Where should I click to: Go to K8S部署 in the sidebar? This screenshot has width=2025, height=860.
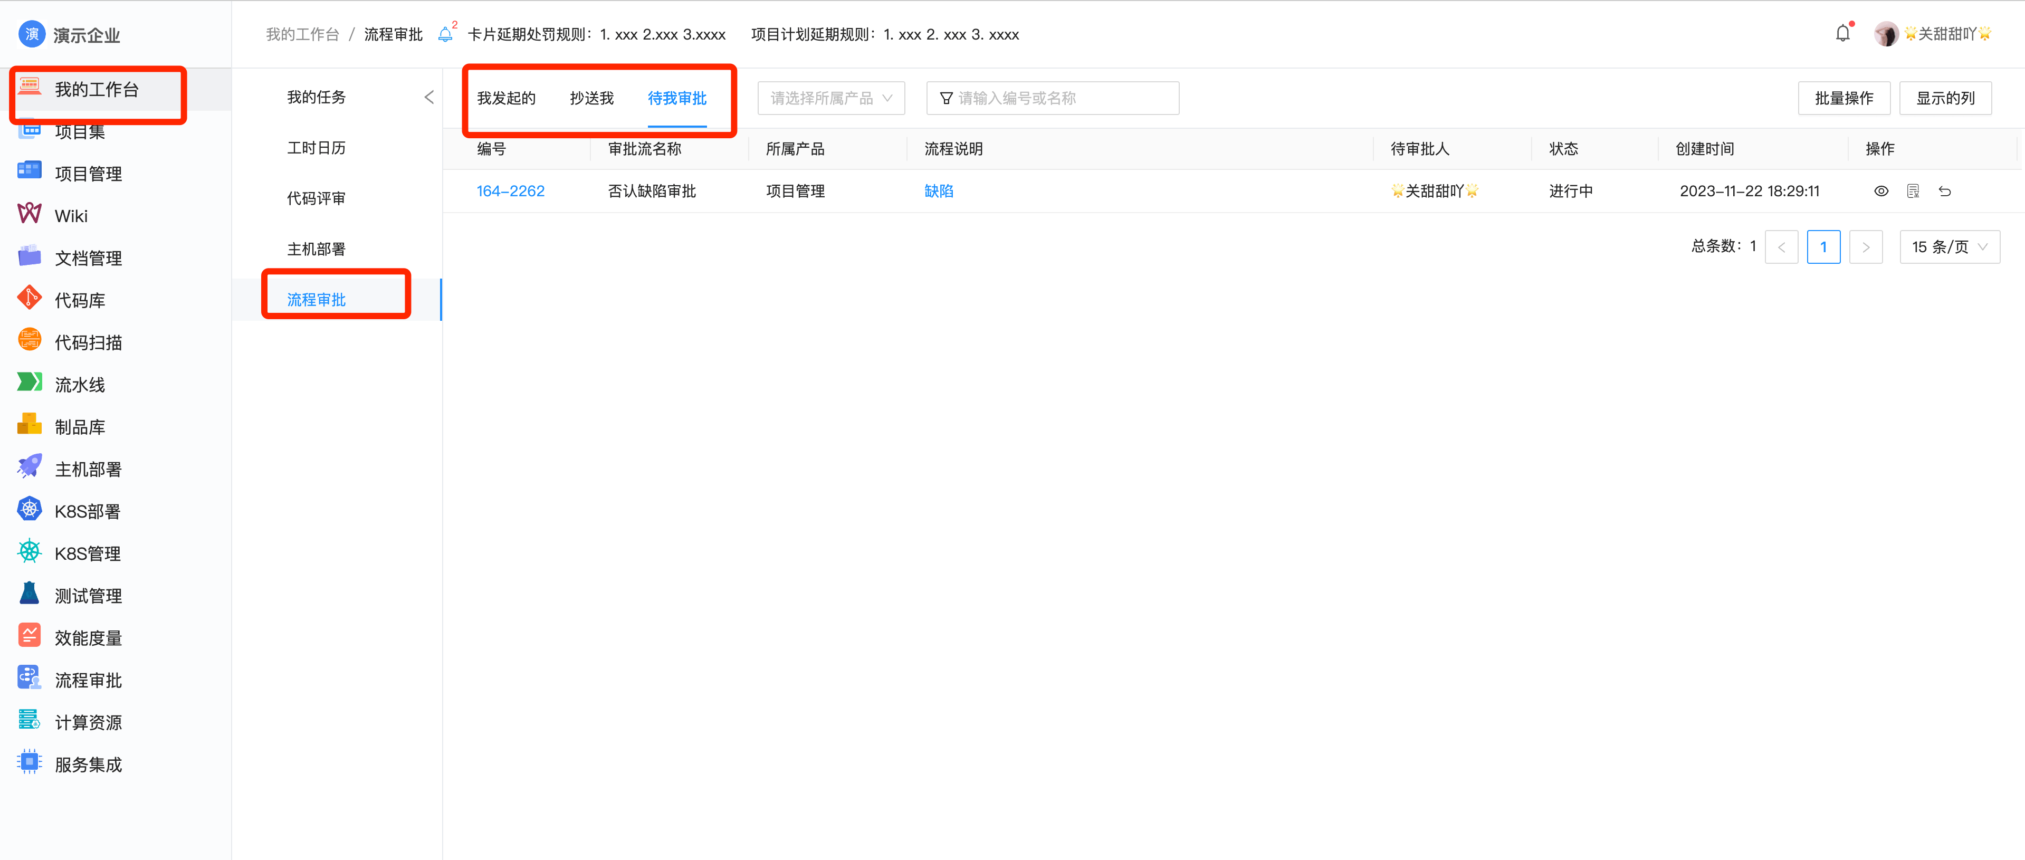pyautogui.click(x=87, y=510)
